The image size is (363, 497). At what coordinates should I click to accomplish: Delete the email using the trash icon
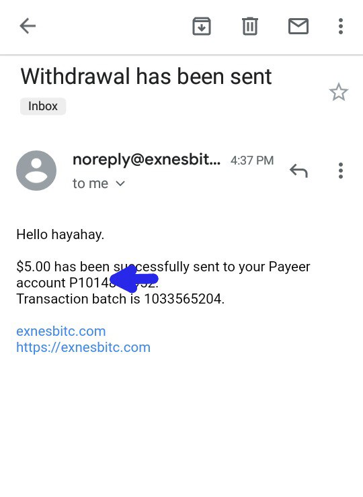pos(250,26)
